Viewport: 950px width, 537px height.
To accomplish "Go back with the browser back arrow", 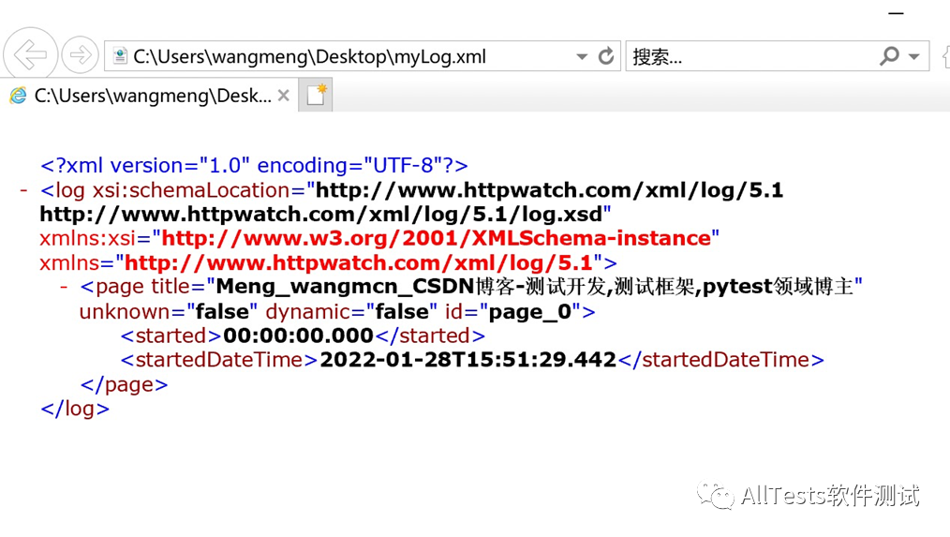I will tap(30, 55).
